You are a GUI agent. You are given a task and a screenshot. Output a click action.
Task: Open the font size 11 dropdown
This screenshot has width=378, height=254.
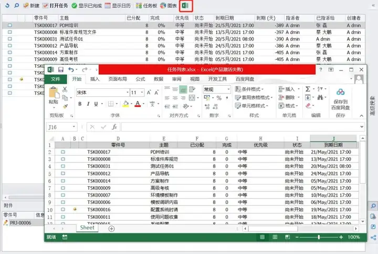coord(142,93)
